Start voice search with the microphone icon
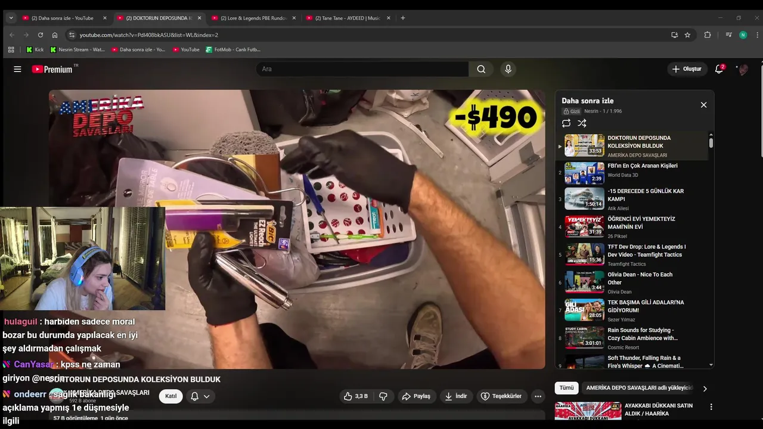The image size is (763, 429). pos(508,69)
